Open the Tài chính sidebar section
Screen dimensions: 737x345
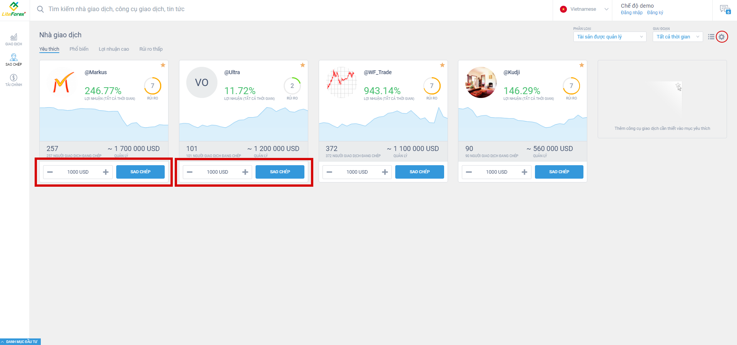(14, 80)
